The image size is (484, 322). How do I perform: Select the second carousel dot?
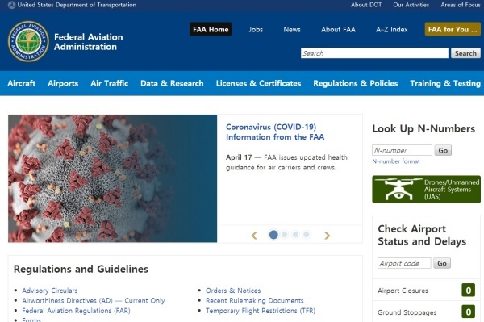click(284, 235)
